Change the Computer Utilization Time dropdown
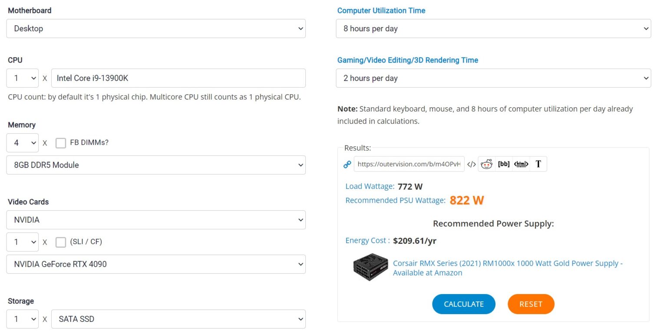The image size is (667, 331). pos(493,29)
